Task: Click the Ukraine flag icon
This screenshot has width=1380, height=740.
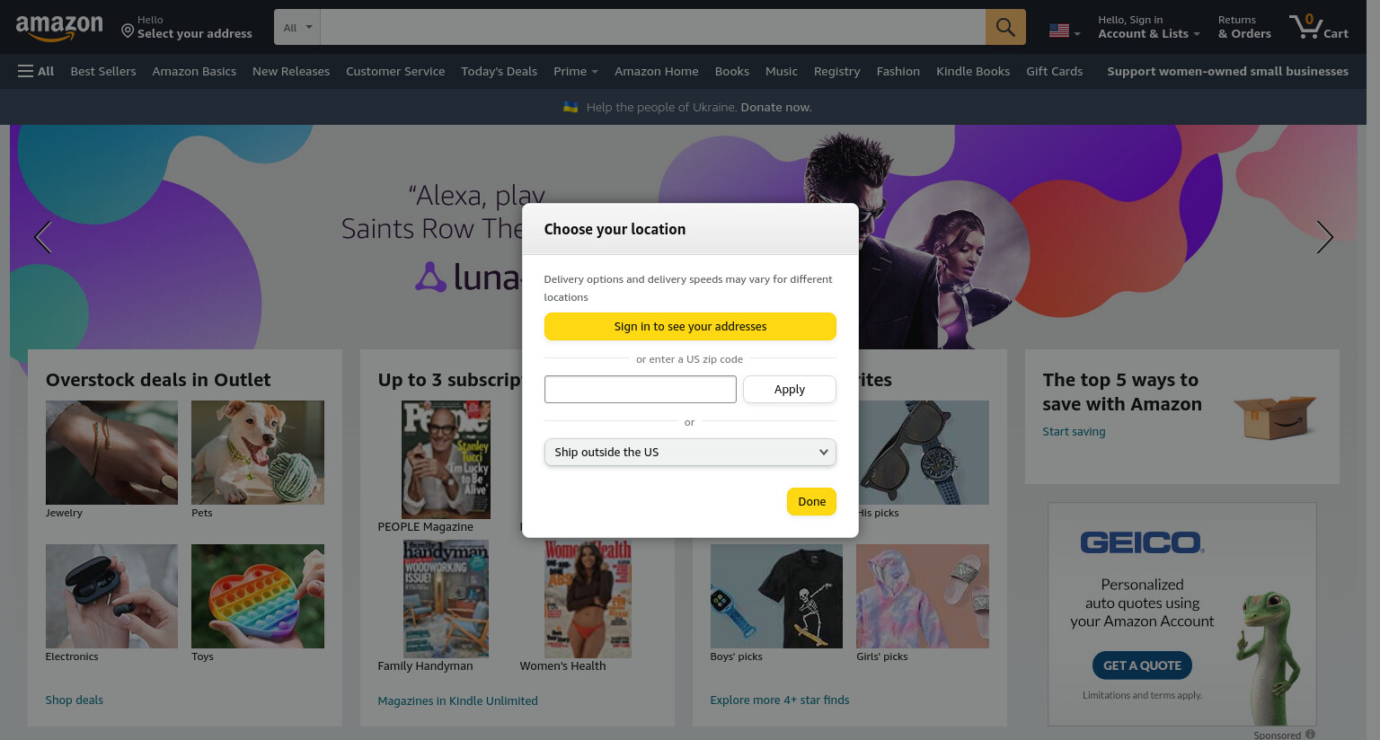Action: [x=570, y=107]
